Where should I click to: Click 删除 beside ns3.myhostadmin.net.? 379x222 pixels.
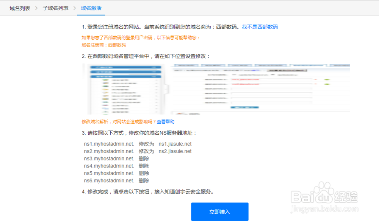point(144,158)
